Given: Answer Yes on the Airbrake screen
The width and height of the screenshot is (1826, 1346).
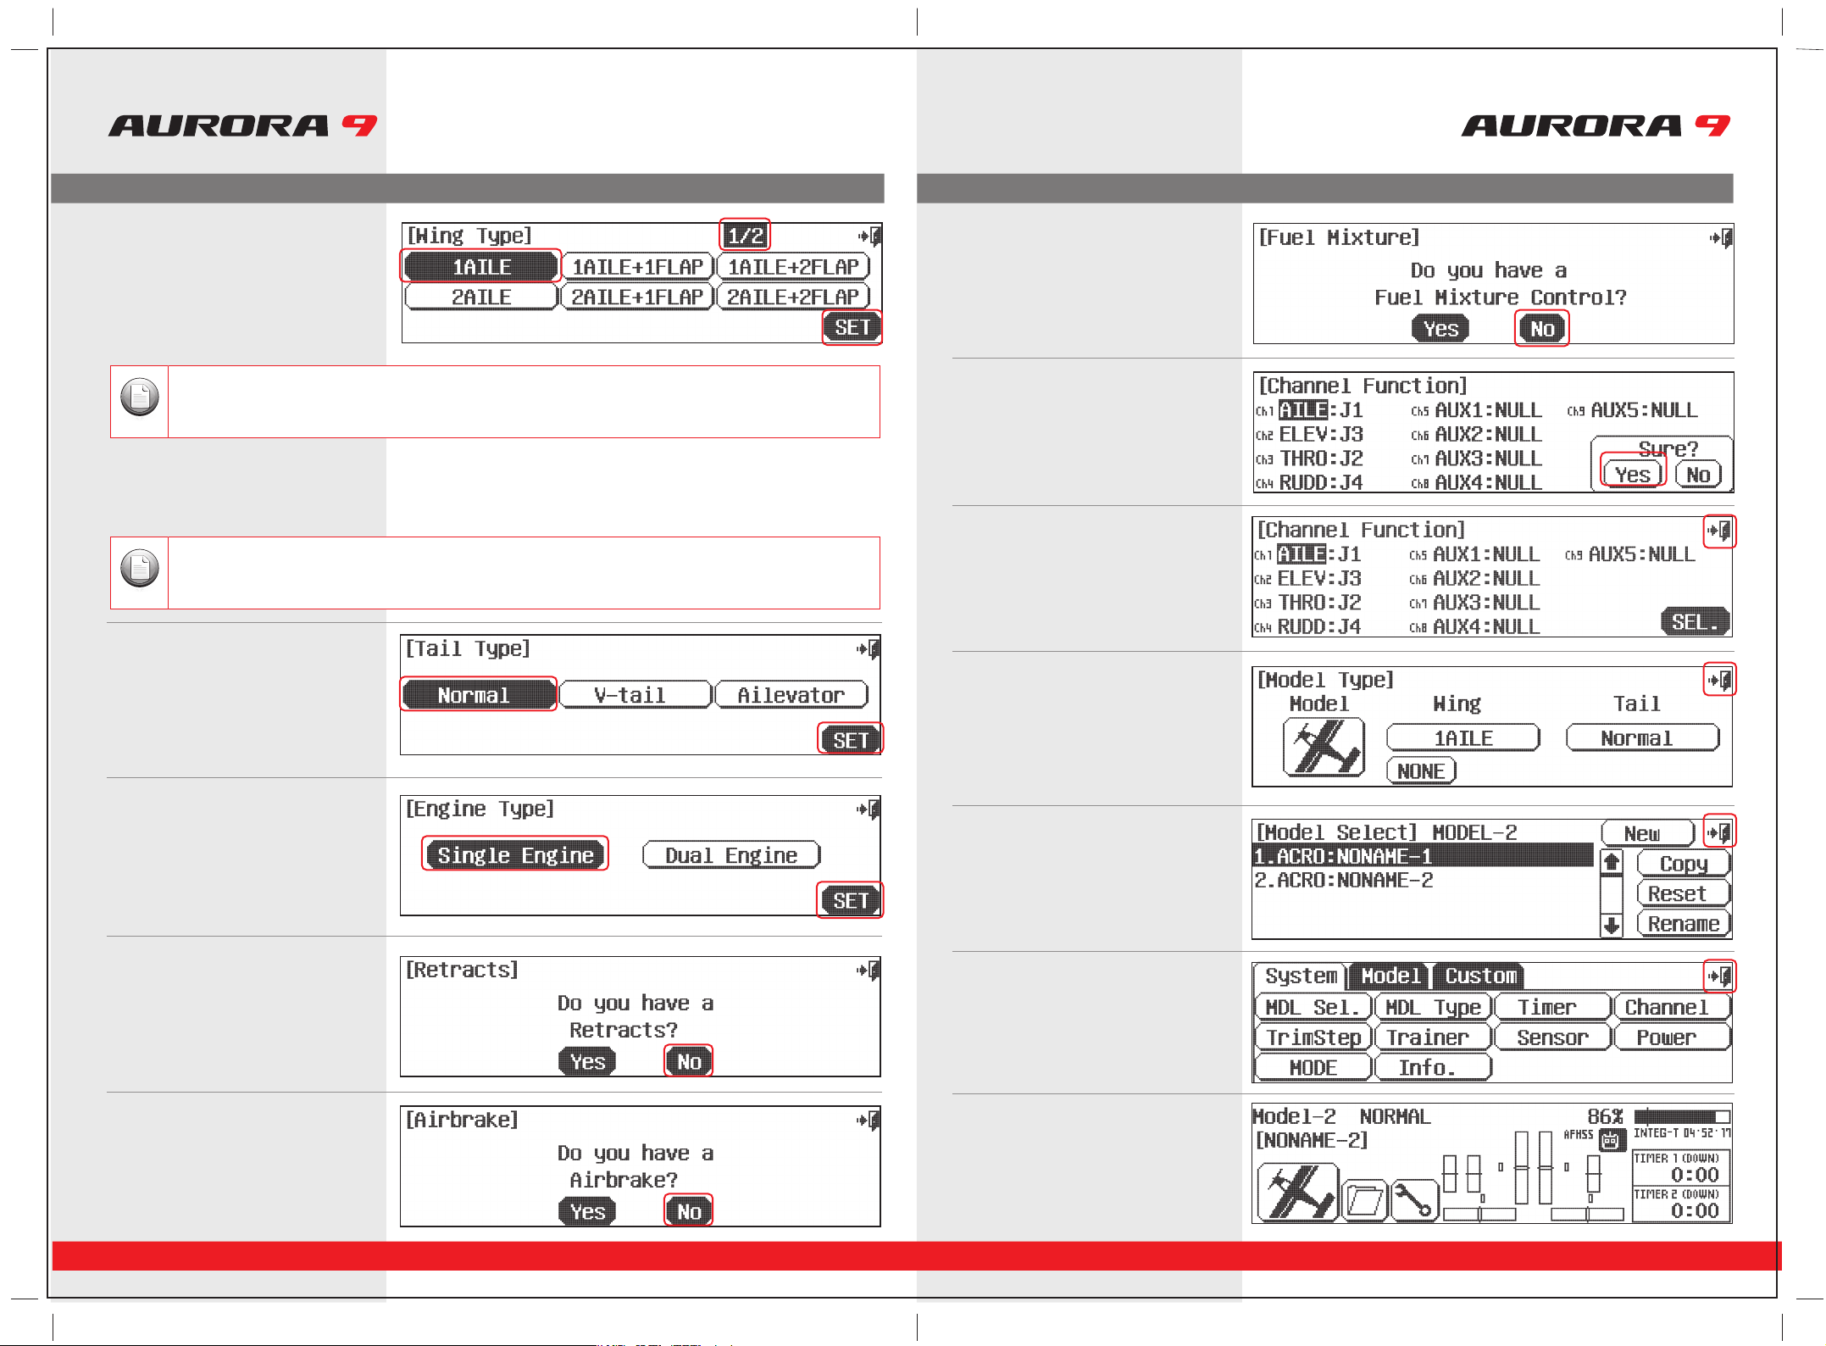Looking at the screenshot, I should (x=587, y=1212).
